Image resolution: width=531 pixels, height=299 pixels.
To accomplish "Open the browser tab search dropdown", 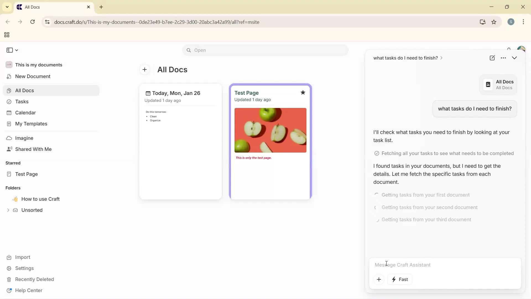I will (7, 7).
